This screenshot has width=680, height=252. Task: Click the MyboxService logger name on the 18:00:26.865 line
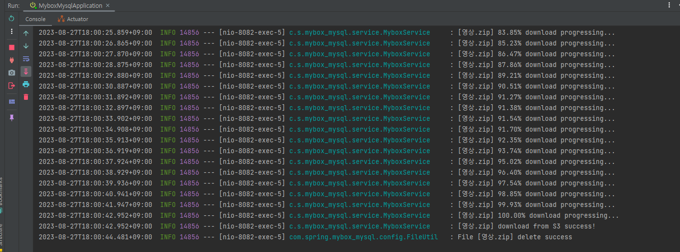point(360,43)
